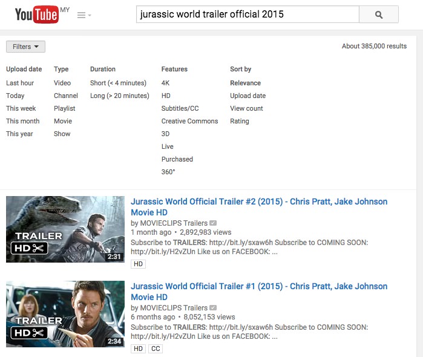Open MOVIECLIPS Trailers channel under Trailer #1
Viewport: 423px width, 357px height.
tap(174, 308)
